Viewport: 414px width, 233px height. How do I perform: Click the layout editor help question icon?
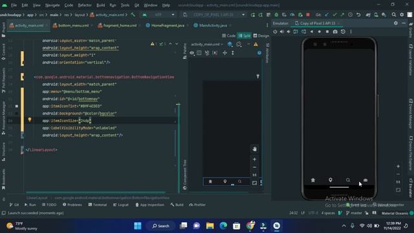click(x=259, y=53)
